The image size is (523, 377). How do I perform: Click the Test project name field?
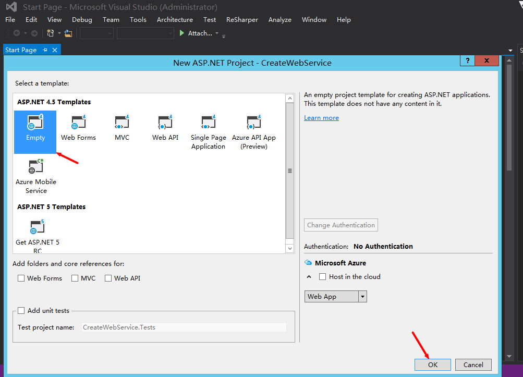tap(184, 327)
